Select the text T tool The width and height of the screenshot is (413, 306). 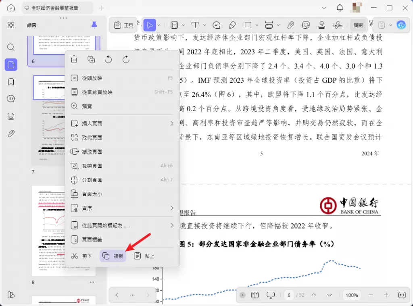point(195,25)
